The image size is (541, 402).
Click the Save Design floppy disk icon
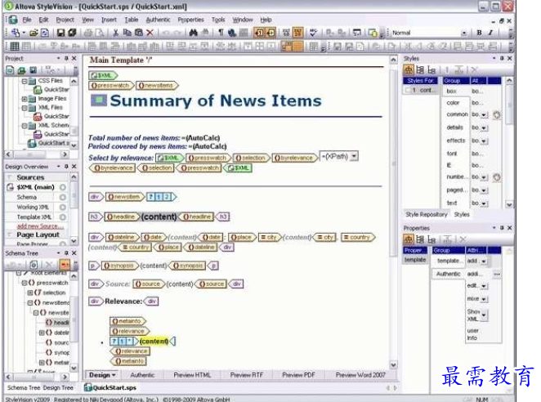point(60,33)
